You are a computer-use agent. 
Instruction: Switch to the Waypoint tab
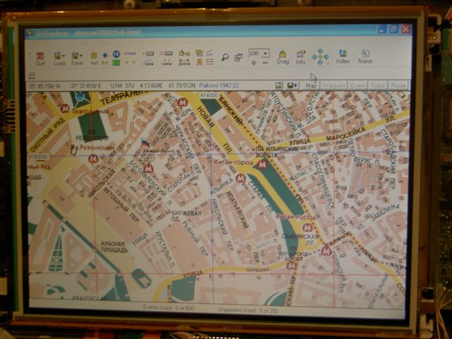point(333,85)
